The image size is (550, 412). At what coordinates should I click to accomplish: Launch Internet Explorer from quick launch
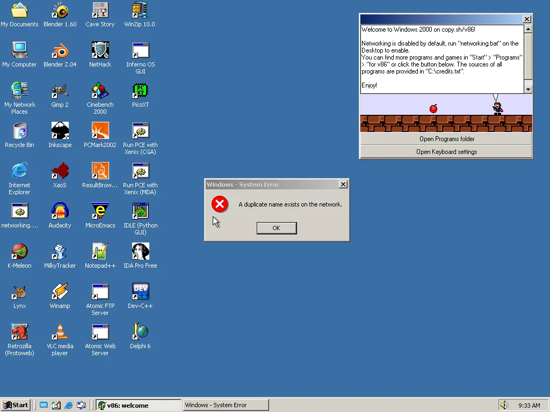coord(69,405)
